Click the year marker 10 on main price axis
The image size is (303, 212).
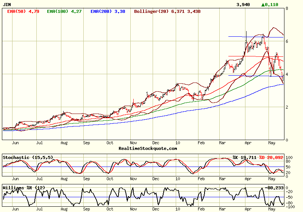click(177, 143)
